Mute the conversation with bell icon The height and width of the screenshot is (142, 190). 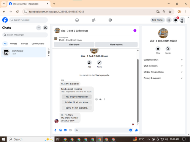point(158,49)
